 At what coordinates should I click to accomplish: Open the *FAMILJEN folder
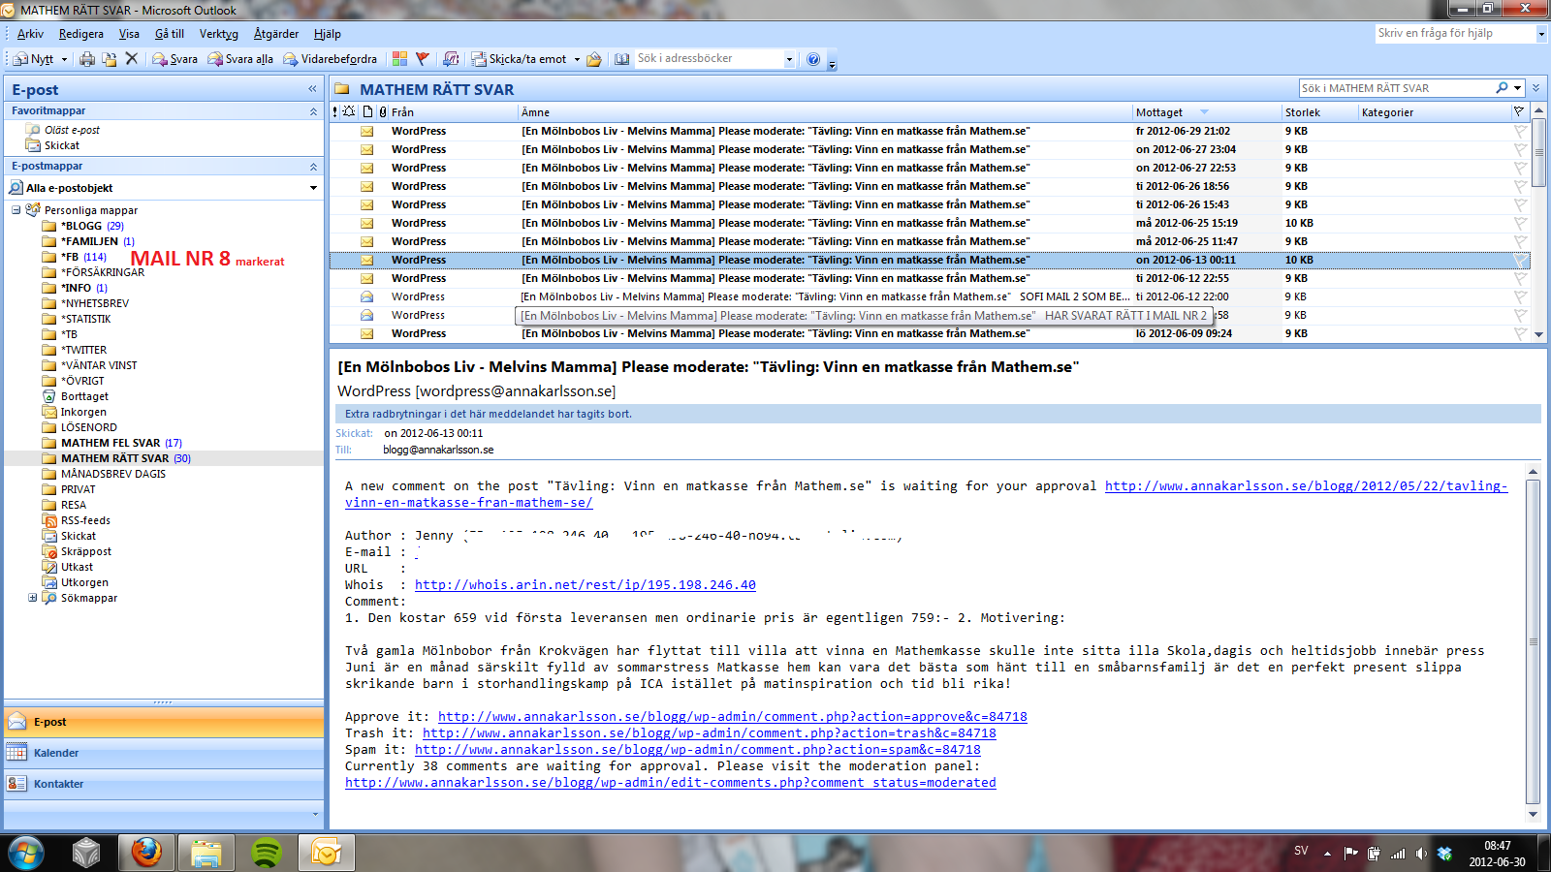pos(89,241)
